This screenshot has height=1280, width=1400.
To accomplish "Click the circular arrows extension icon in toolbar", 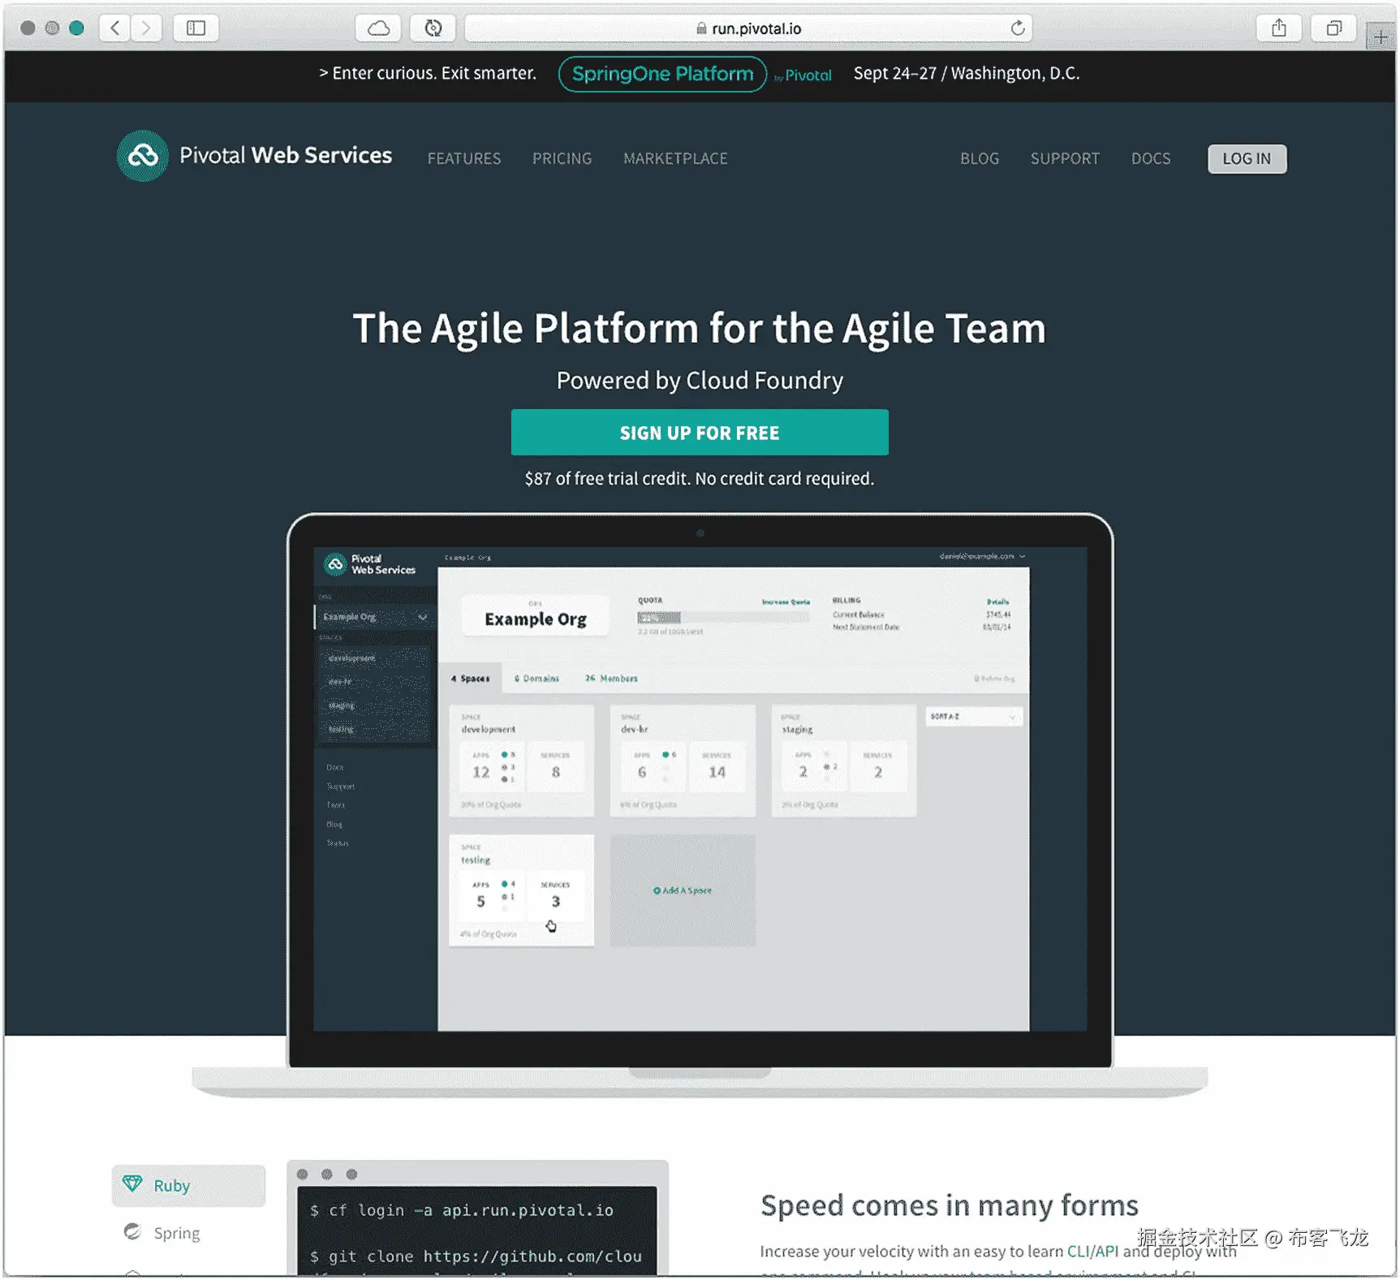I will pos(433,28).
